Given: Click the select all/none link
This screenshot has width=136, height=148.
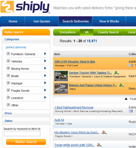Looking at the screenshot, I should (16, 47).
